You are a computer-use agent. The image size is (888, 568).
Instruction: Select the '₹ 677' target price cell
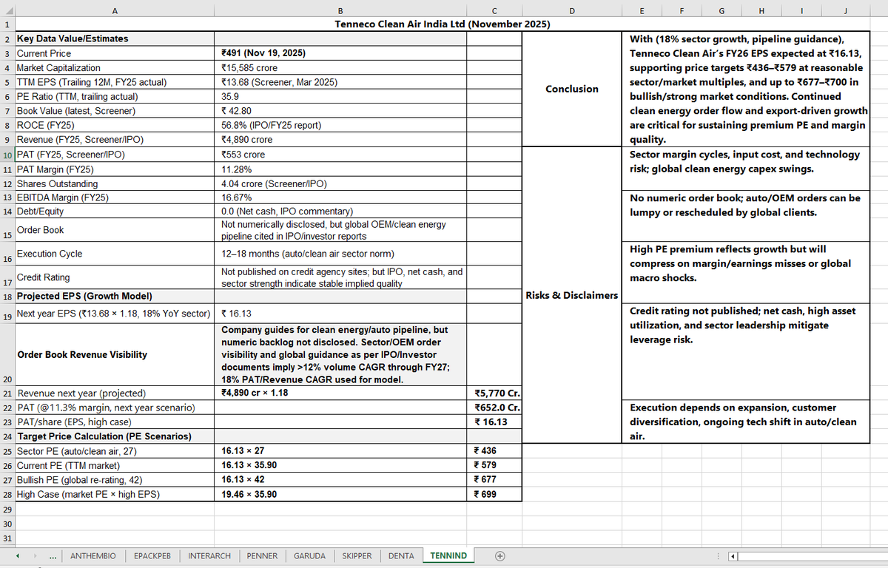[x=494, y=479]
